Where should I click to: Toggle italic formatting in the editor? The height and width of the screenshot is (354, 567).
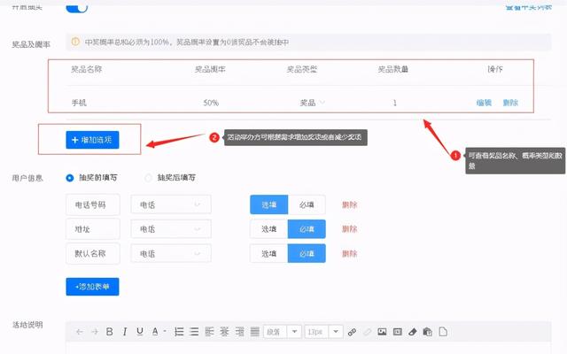tap(125, 332)
